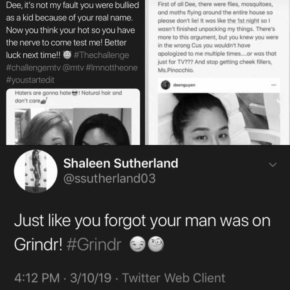The height and width of the screenshot is (290, 290).
Task: Open the @mtv mention link
Action: tap(73, 68)
